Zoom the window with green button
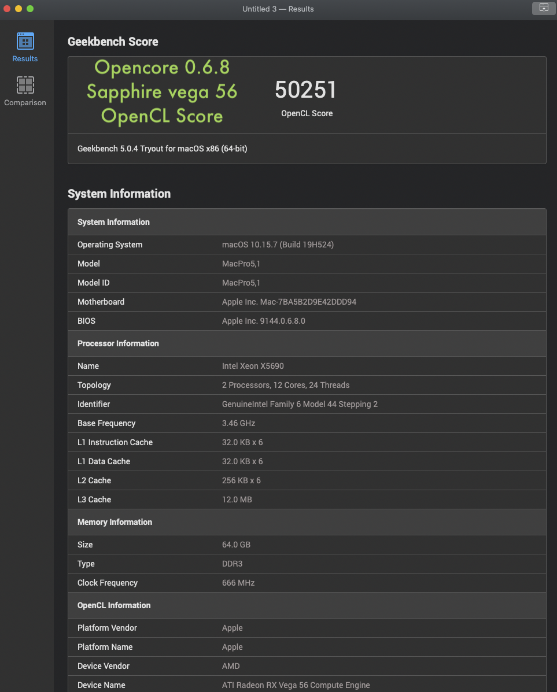 (30, 9)
